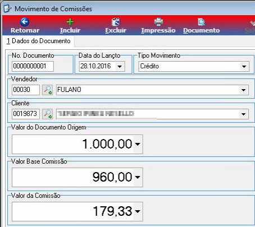
Task: Open the Valor do Documento Origem dropdown arrow
Action: point(138,144)
